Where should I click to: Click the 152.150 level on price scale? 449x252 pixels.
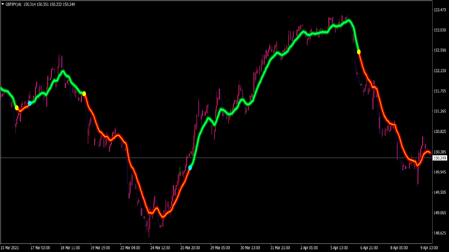(439, 70)
